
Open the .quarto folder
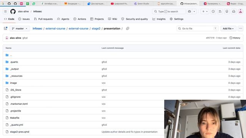[x=14, y=62]
